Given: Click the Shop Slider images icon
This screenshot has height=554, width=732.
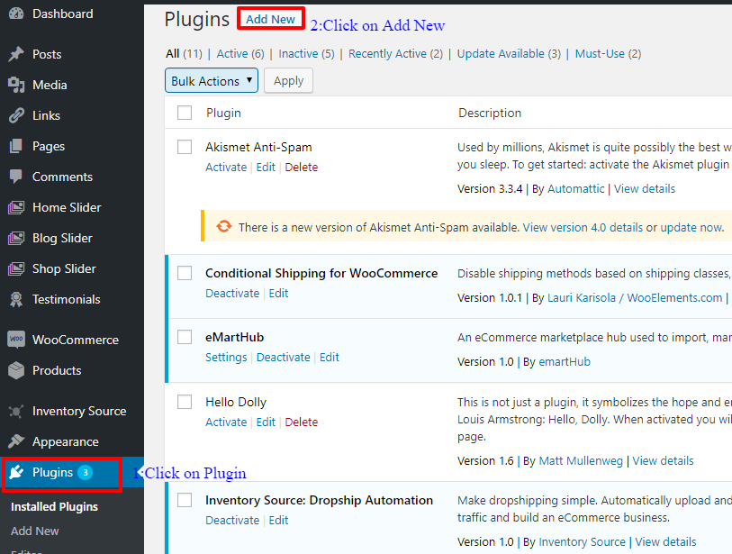Looking at the screenshot, I should click(x=16, y=268).
